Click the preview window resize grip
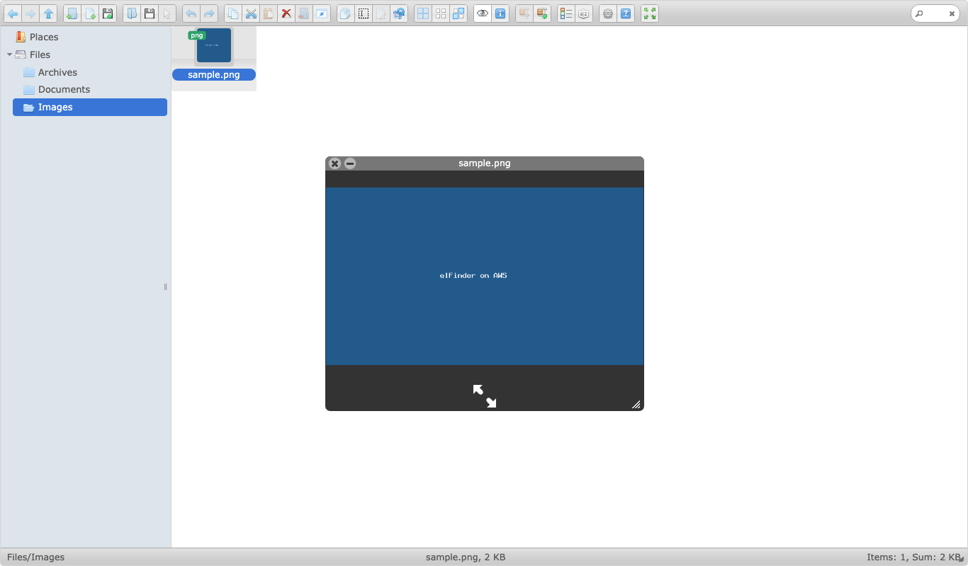 pos(636,405)
